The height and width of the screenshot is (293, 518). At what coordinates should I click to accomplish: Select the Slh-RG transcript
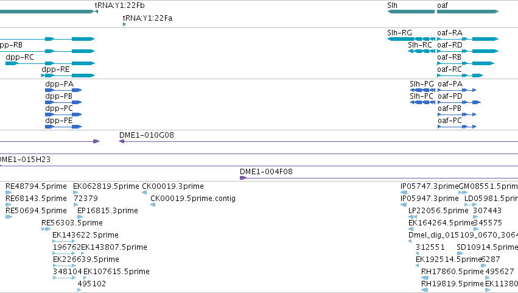(411, 39)
